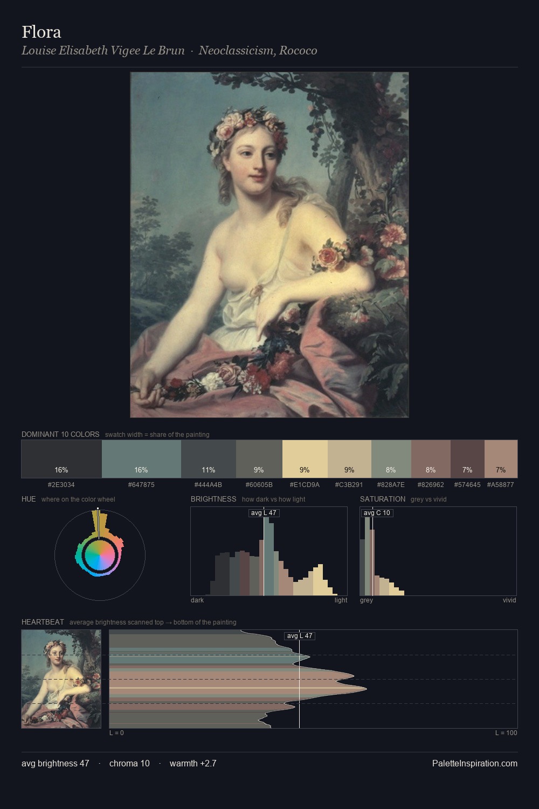539x809 pixels.
Task: Choose the #826962 brown swatch
Action: click(431, 459)
